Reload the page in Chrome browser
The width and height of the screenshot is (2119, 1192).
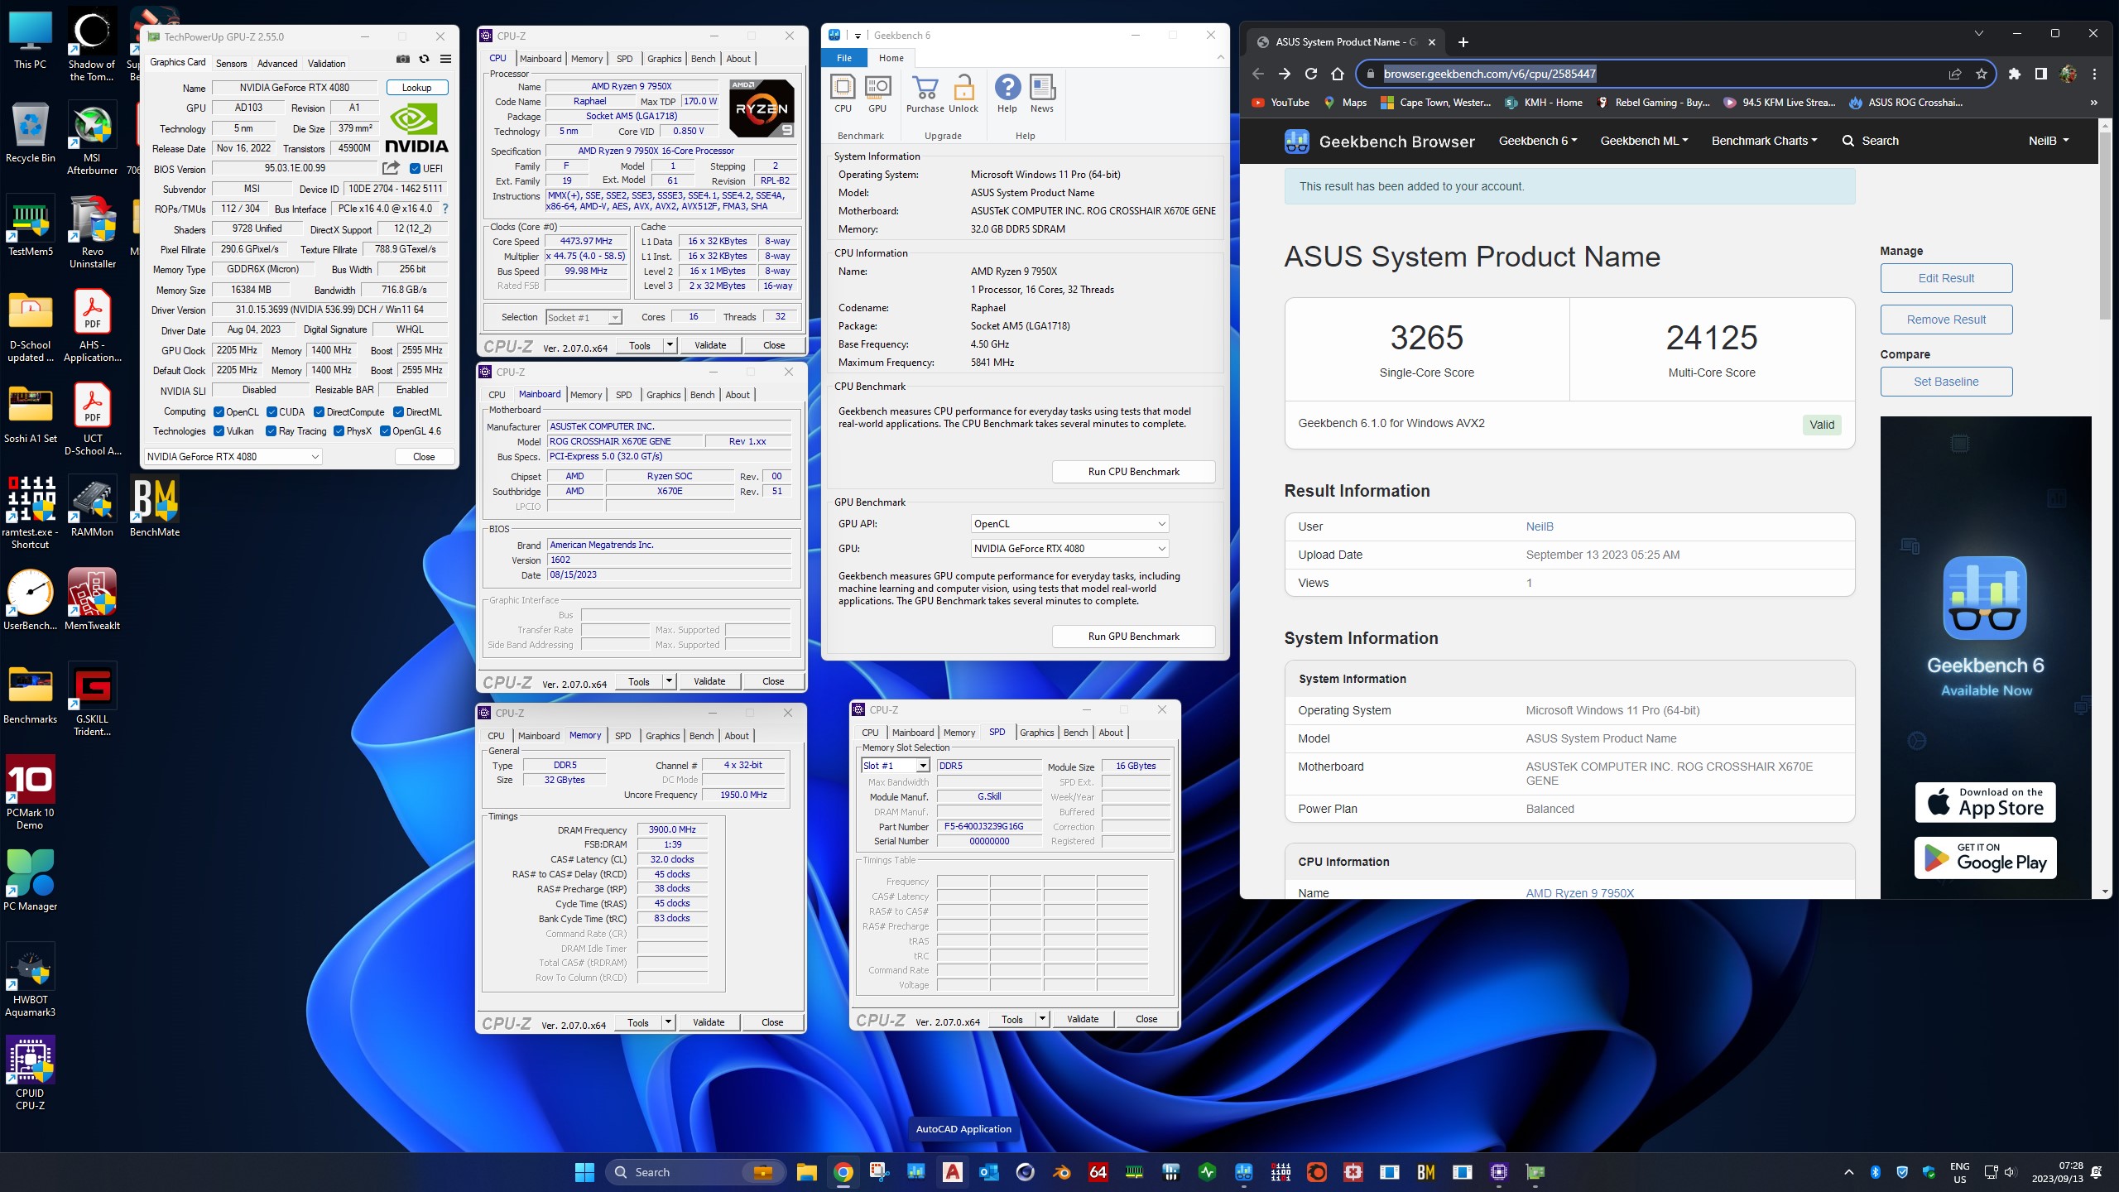(1311, 74)
